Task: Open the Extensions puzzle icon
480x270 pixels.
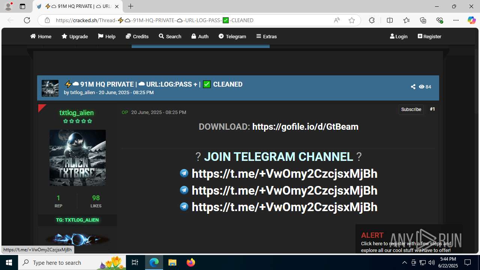Action: (372, 20)
